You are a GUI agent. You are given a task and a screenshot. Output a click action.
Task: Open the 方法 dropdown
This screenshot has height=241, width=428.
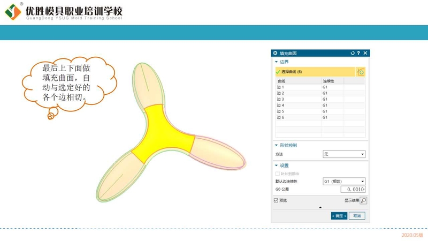pyautogui.click(x=344, y=154)
